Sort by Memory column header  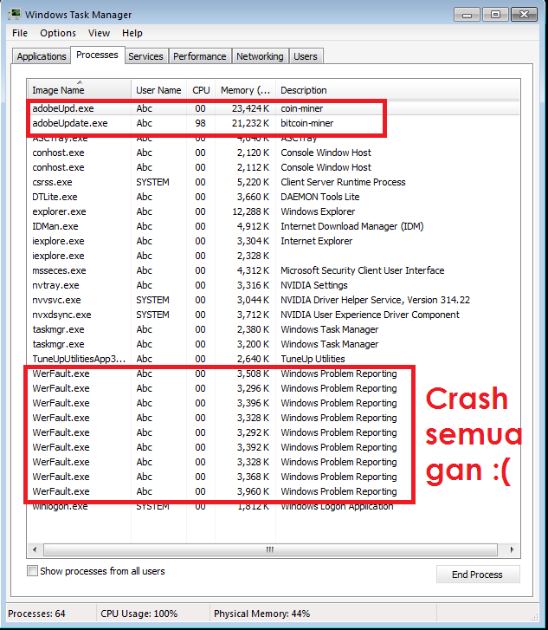click(x=245, y=89)
